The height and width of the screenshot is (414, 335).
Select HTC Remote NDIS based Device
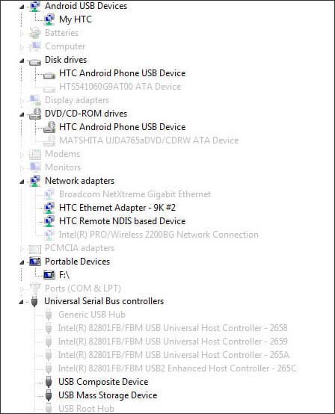123,221
